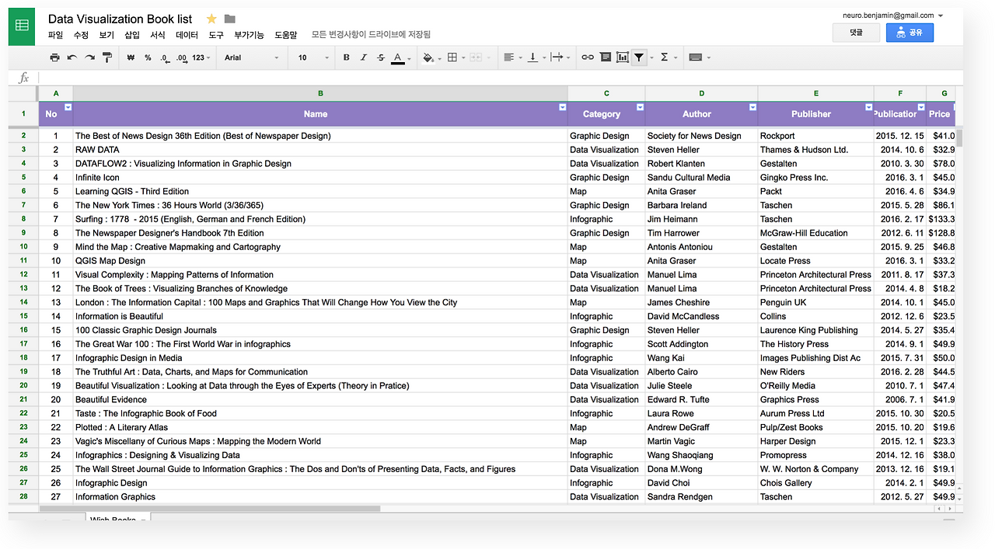Click the functions sigma icon
Image resolution: width=995 pixels, height=549 pixels.
click(665, 57)
